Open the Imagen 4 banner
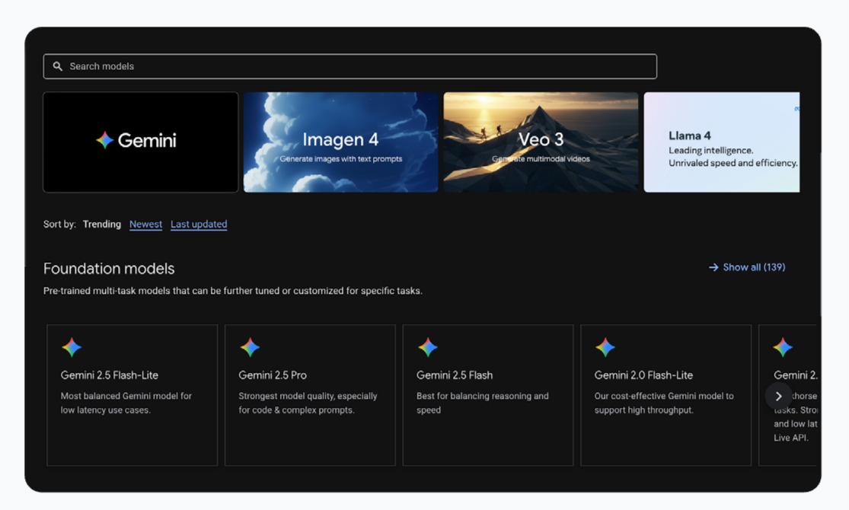This screenshot has width=849, height=510. [340, 142]
